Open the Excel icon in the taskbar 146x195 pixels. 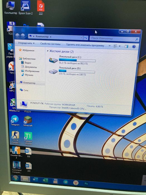coord(45,180)
